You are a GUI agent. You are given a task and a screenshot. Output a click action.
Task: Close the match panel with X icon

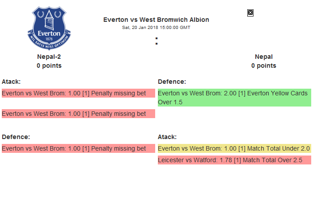[250, 13]
